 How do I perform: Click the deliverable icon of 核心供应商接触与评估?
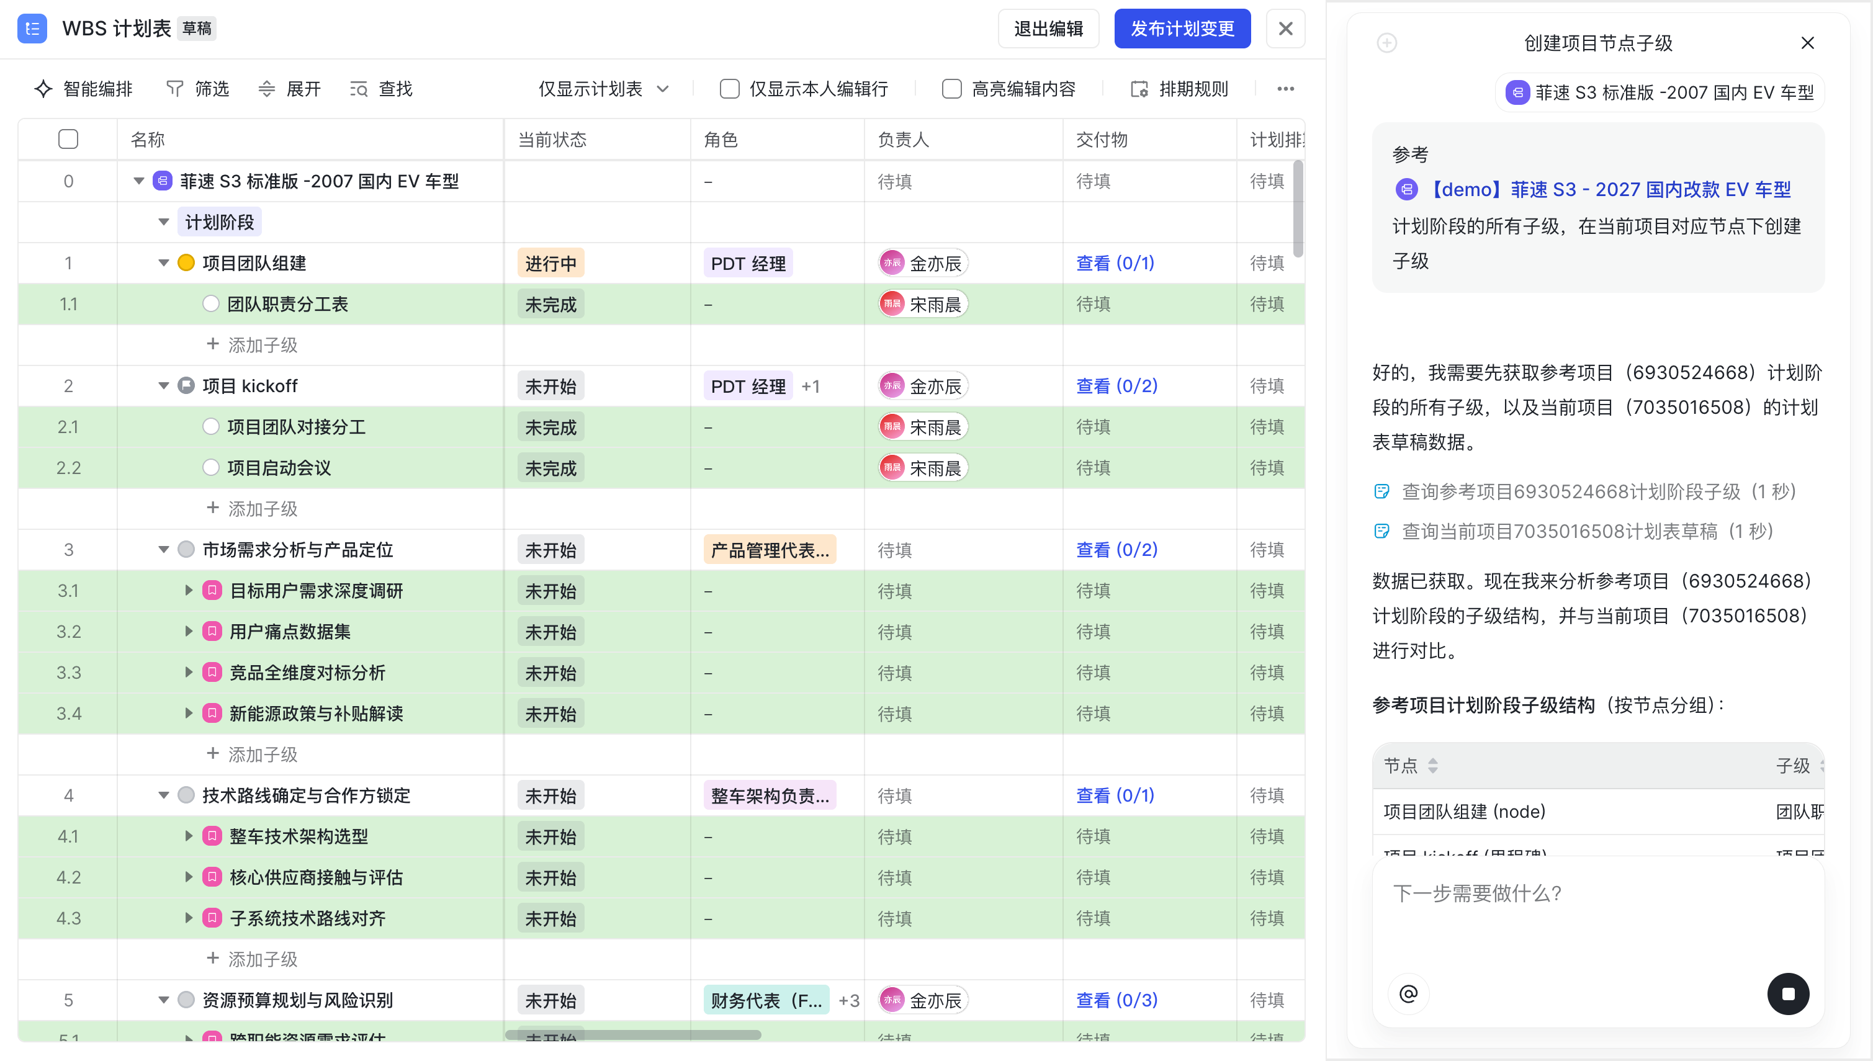pyautogui.click(x=212, y=877)
